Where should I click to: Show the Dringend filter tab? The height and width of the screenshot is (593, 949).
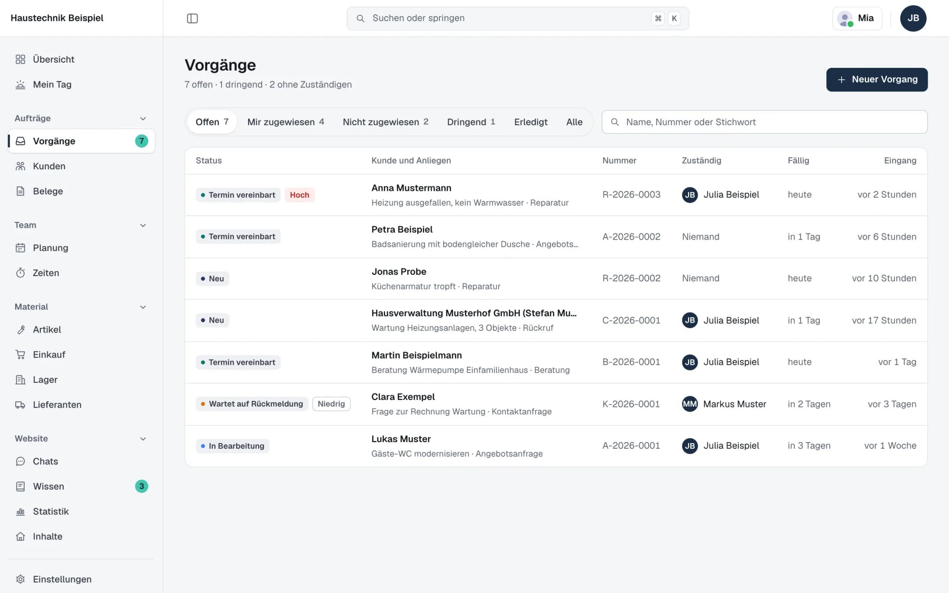pyautogui.click(x=471, y=122)
